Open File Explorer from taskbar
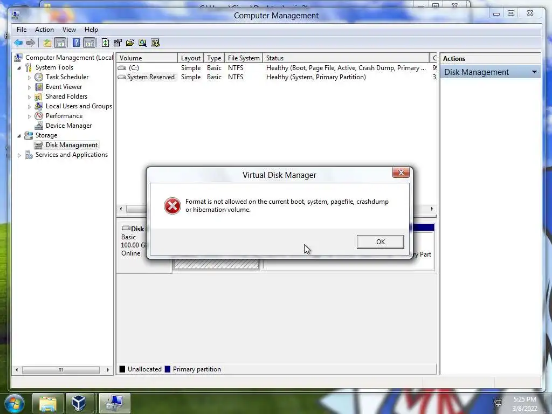Screen dimensions: 552x414 pos(48,403)
